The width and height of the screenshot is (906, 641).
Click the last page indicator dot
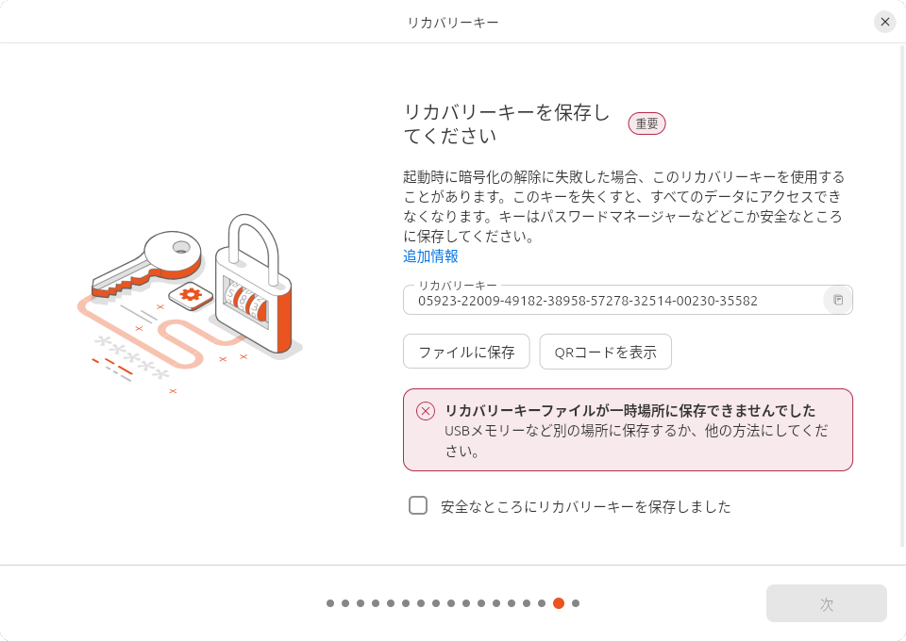tap(576, 603)
